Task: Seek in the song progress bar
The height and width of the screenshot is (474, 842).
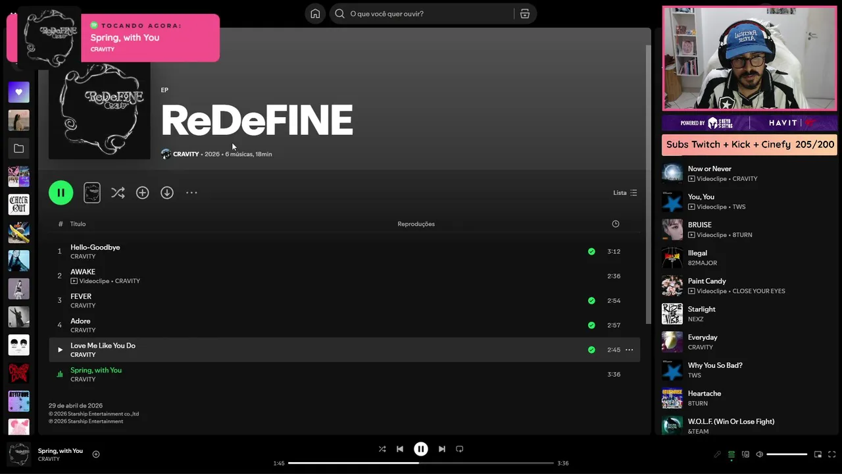Action: pyautogui.click(x=421, y=463)
